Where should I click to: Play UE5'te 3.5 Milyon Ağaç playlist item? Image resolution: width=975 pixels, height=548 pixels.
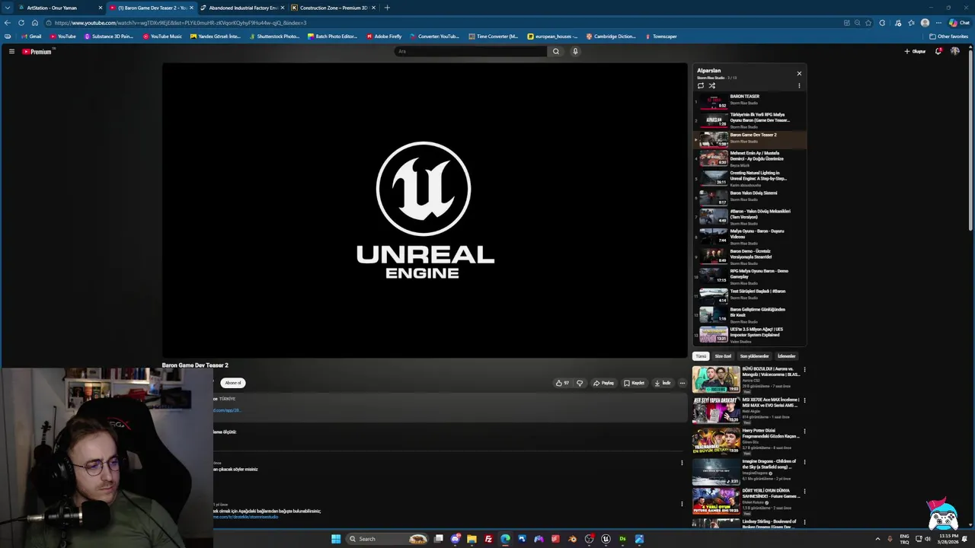750,335
